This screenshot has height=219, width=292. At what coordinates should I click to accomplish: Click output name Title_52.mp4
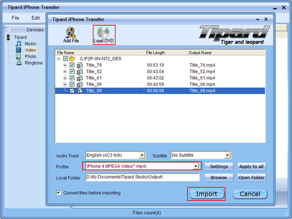click(x=202, y=72)
